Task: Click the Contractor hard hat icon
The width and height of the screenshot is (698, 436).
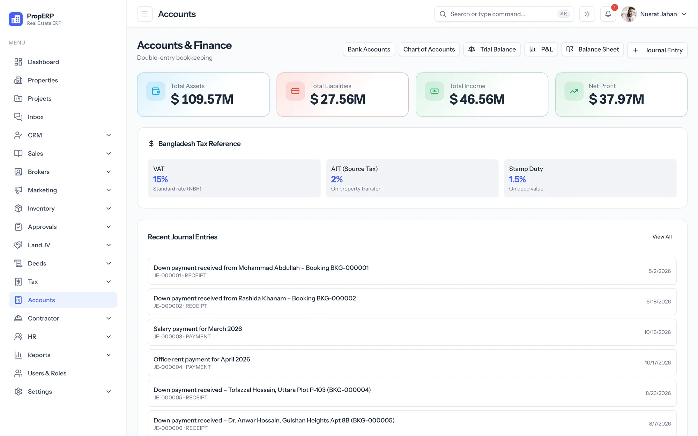Action: pos(18,318)
